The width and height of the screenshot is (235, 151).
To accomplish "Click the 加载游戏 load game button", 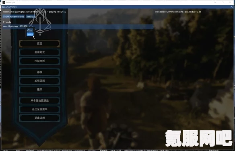I will pyautogui.click(x=39, y=81).
